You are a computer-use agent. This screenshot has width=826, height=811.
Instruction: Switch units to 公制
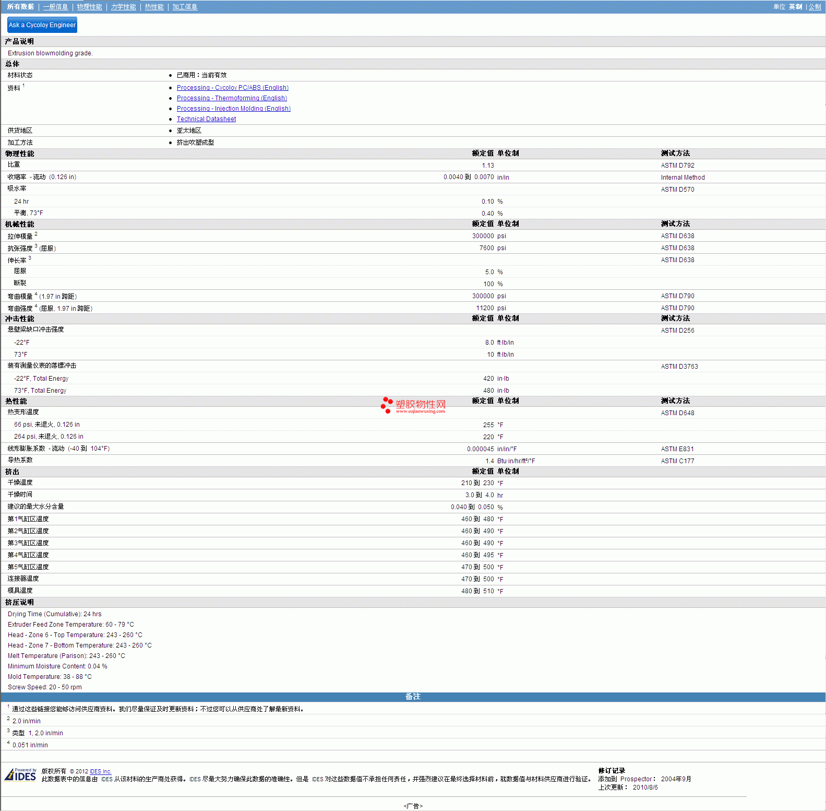click(815, 7)
